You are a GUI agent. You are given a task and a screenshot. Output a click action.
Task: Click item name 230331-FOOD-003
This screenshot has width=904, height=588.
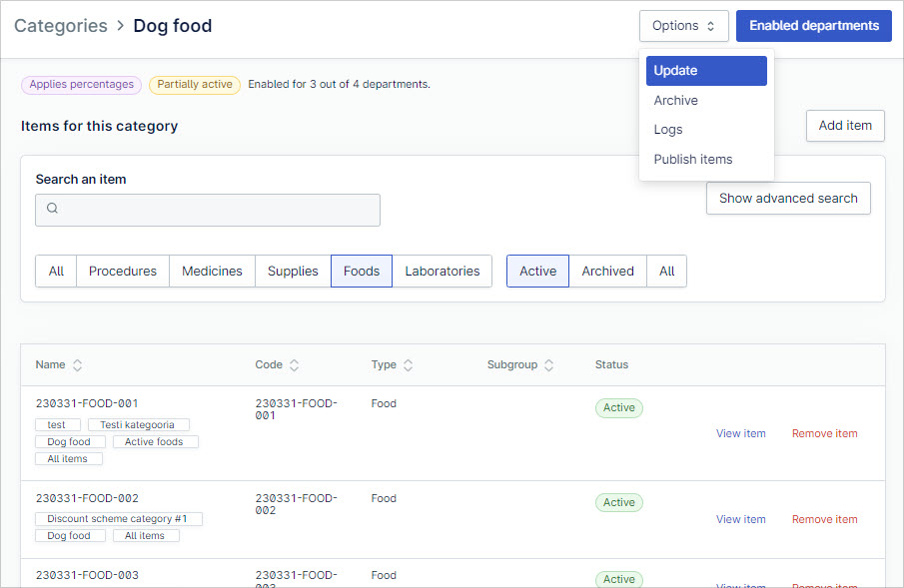[x=87, y=575]
